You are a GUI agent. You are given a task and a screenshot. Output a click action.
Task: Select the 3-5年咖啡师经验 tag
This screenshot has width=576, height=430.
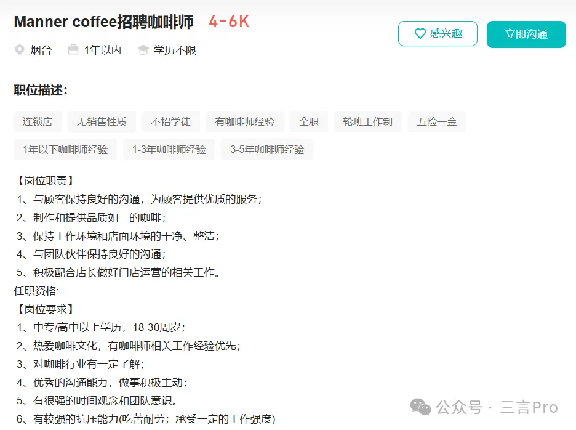[267, 150]
